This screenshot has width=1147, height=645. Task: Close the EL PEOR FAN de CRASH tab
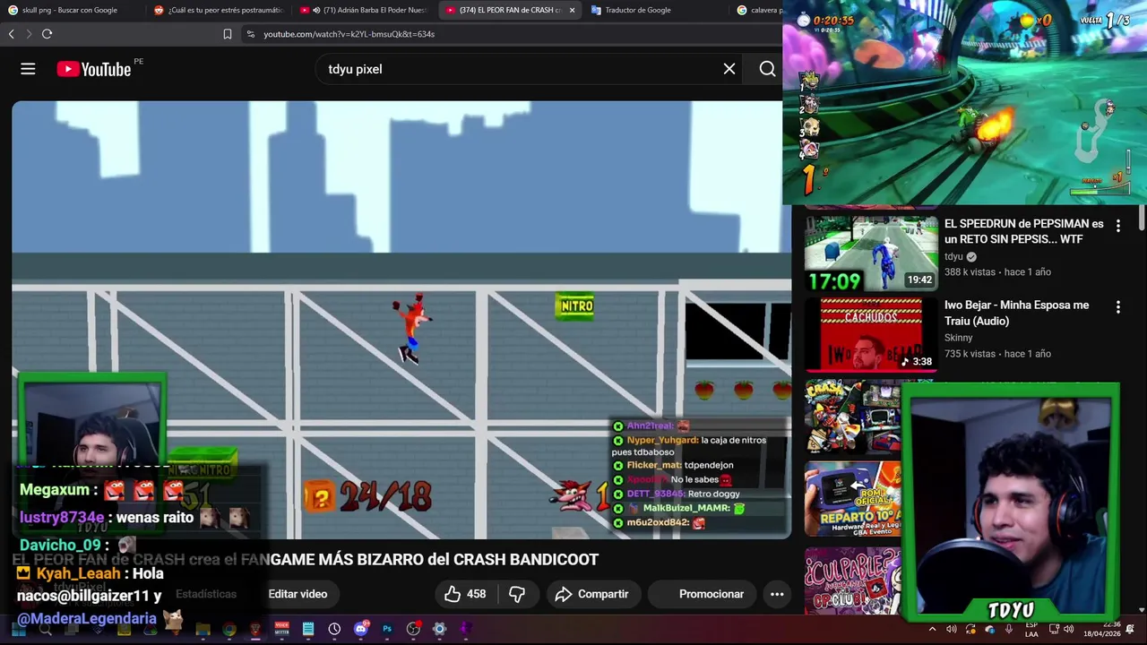(572, 10)
